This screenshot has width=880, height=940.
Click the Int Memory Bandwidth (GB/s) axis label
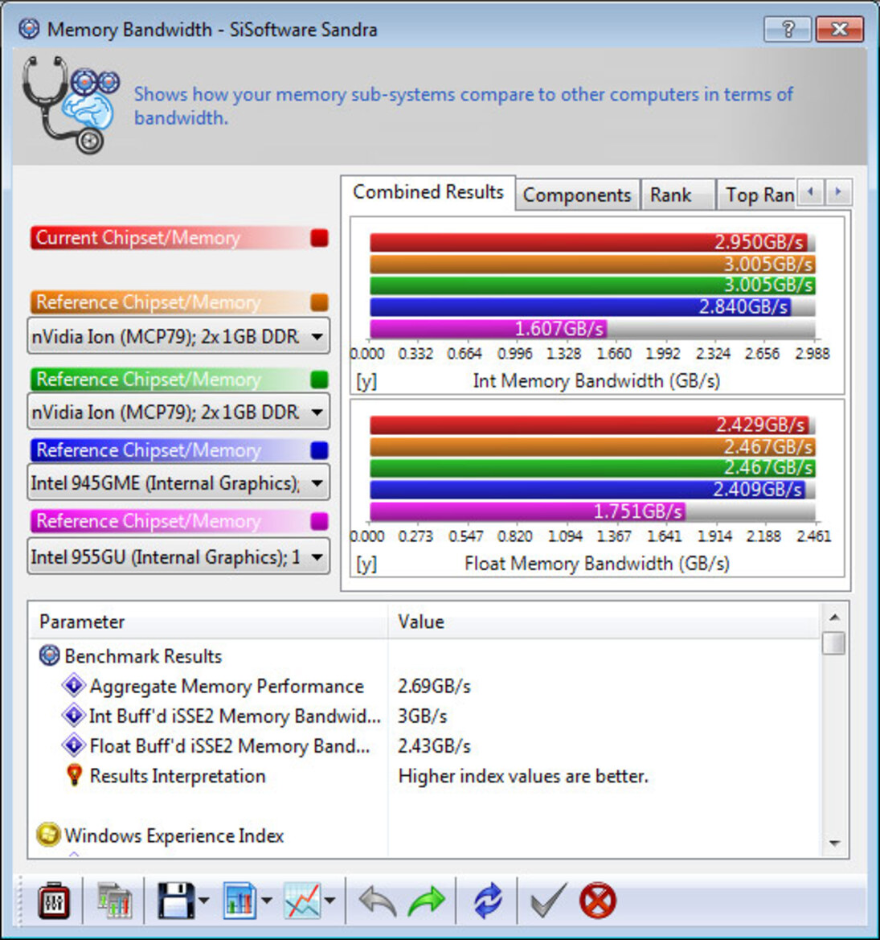pos(596,380)
